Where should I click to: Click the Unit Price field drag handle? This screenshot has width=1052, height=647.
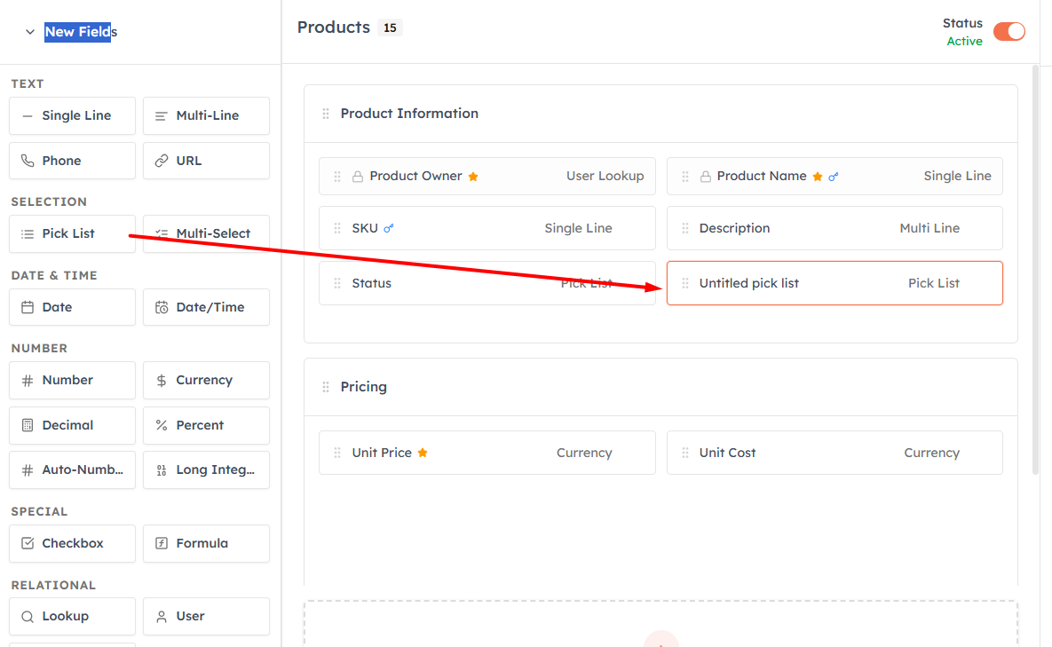point(337,453)
